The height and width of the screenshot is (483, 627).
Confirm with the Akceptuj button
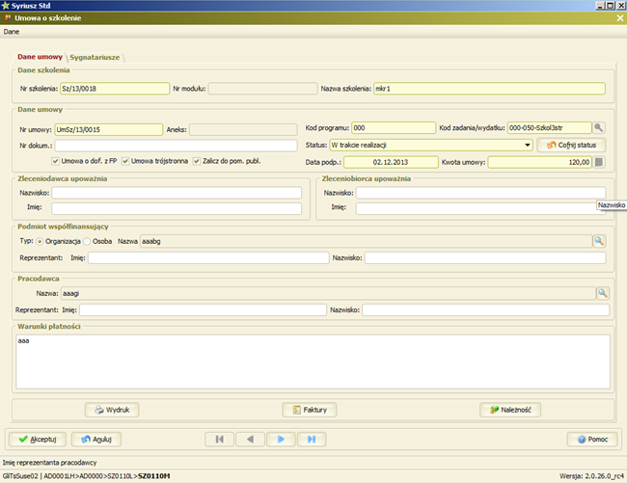point(38,439)
